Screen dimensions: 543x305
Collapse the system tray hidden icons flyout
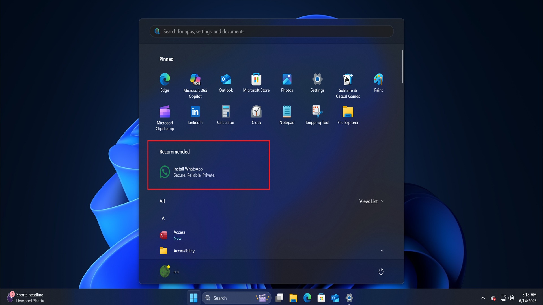point(483,298)
